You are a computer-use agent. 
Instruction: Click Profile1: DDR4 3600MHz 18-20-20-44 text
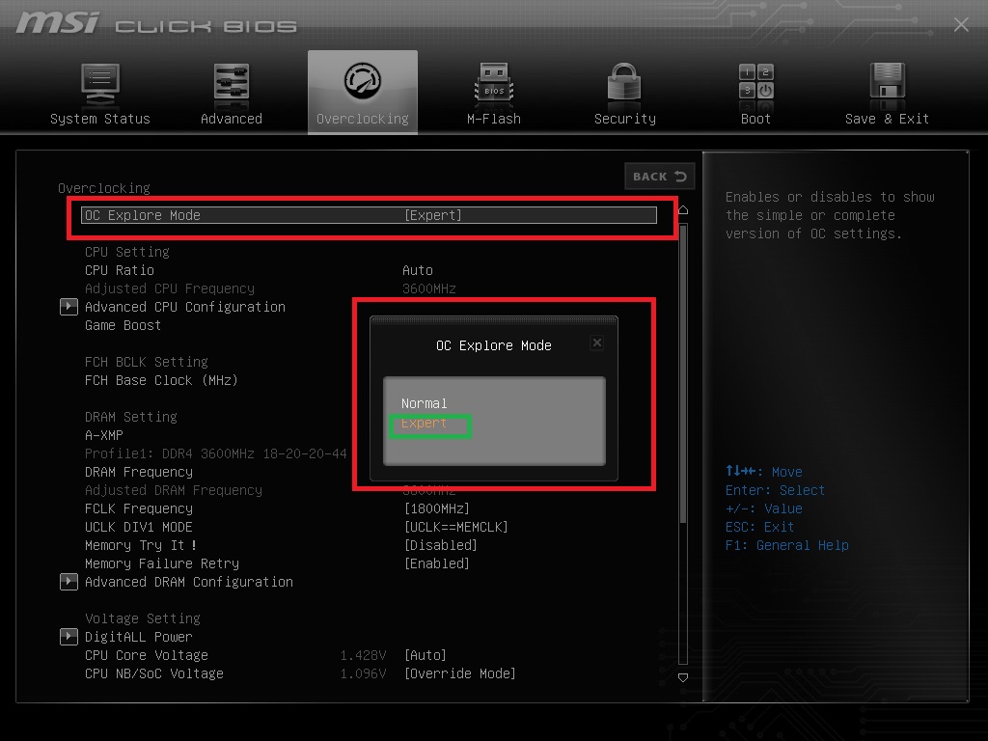click(215, 453)
